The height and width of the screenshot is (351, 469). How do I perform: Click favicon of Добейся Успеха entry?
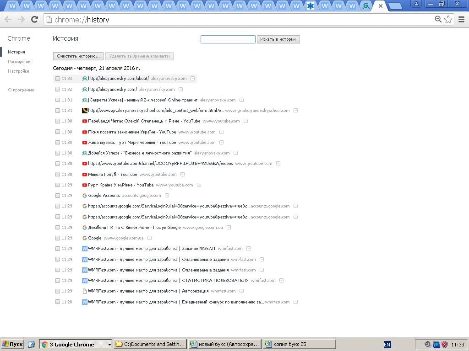point(85,153)
